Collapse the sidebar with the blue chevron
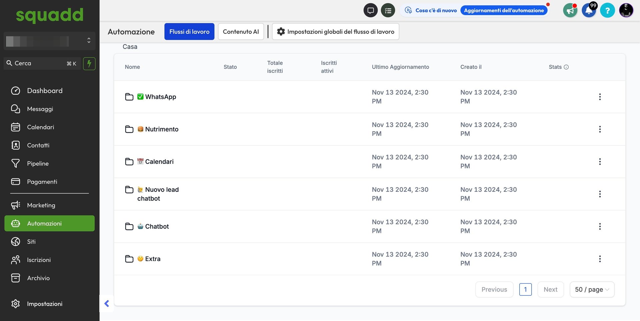The width and height of the screenshot is (640, 321). pyautogui.click(x=107, y=303)
